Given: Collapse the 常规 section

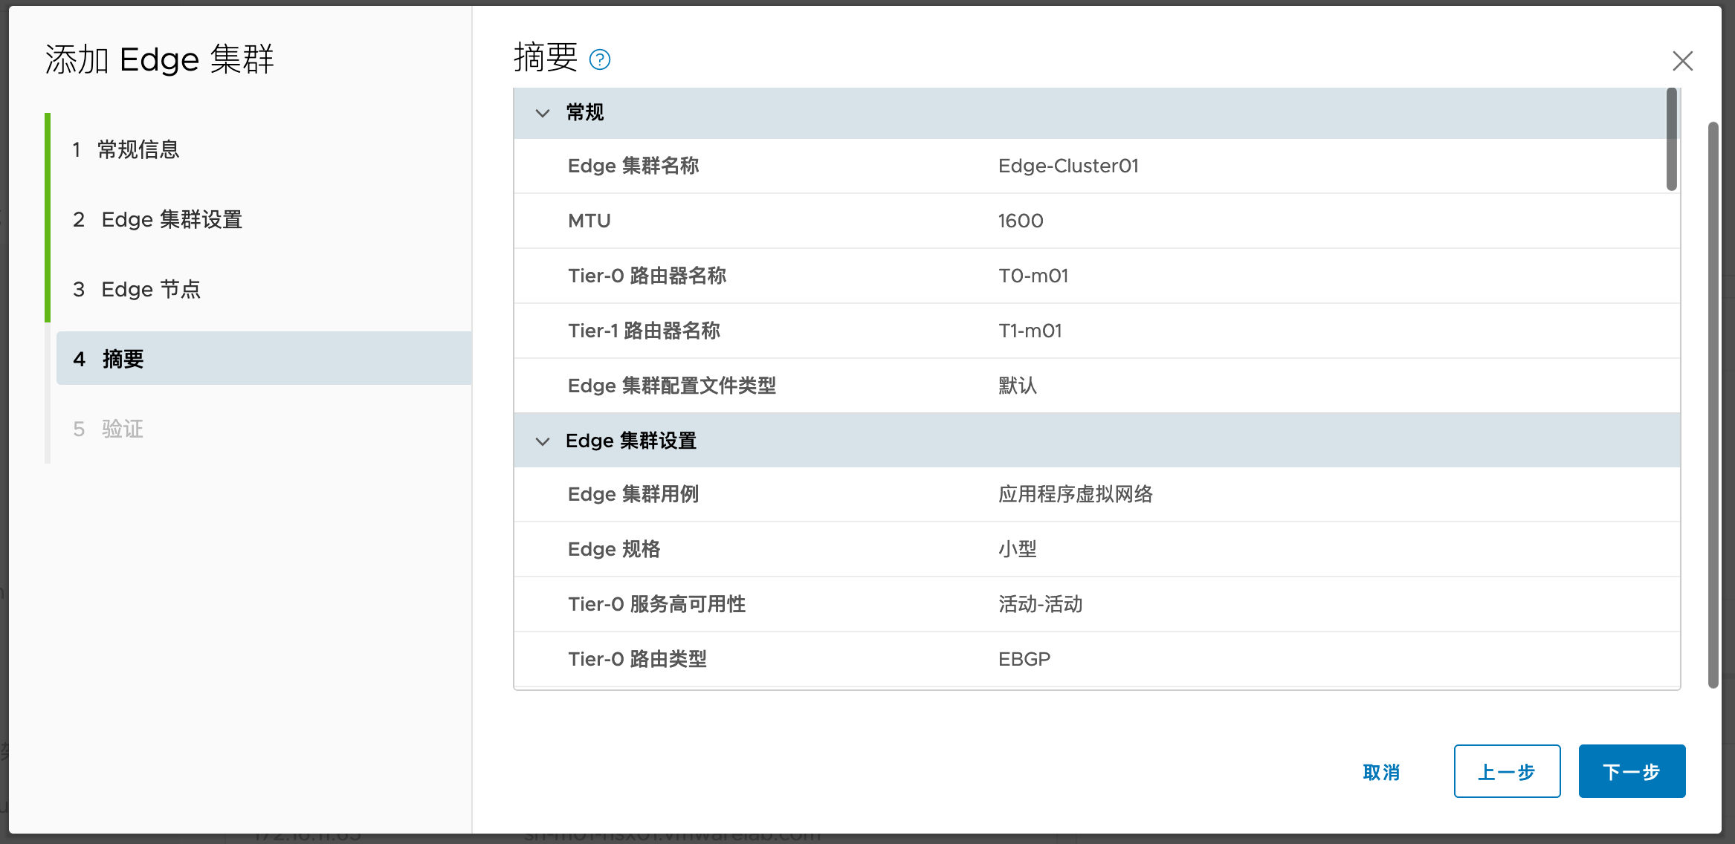Looking at the screenshot, I should point(541,111).
